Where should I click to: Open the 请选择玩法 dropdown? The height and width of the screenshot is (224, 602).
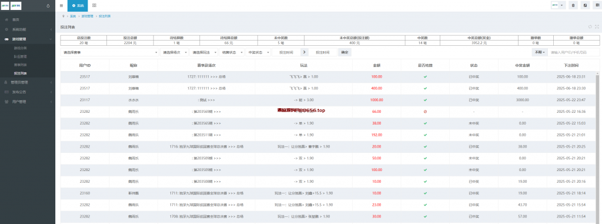click(205, 52)
